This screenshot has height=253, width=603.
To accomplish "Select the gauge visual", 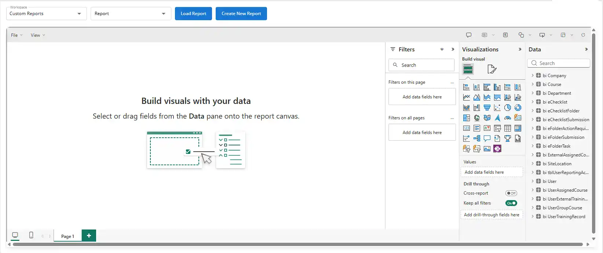I will pyautogui.click(x=507, y=118).
